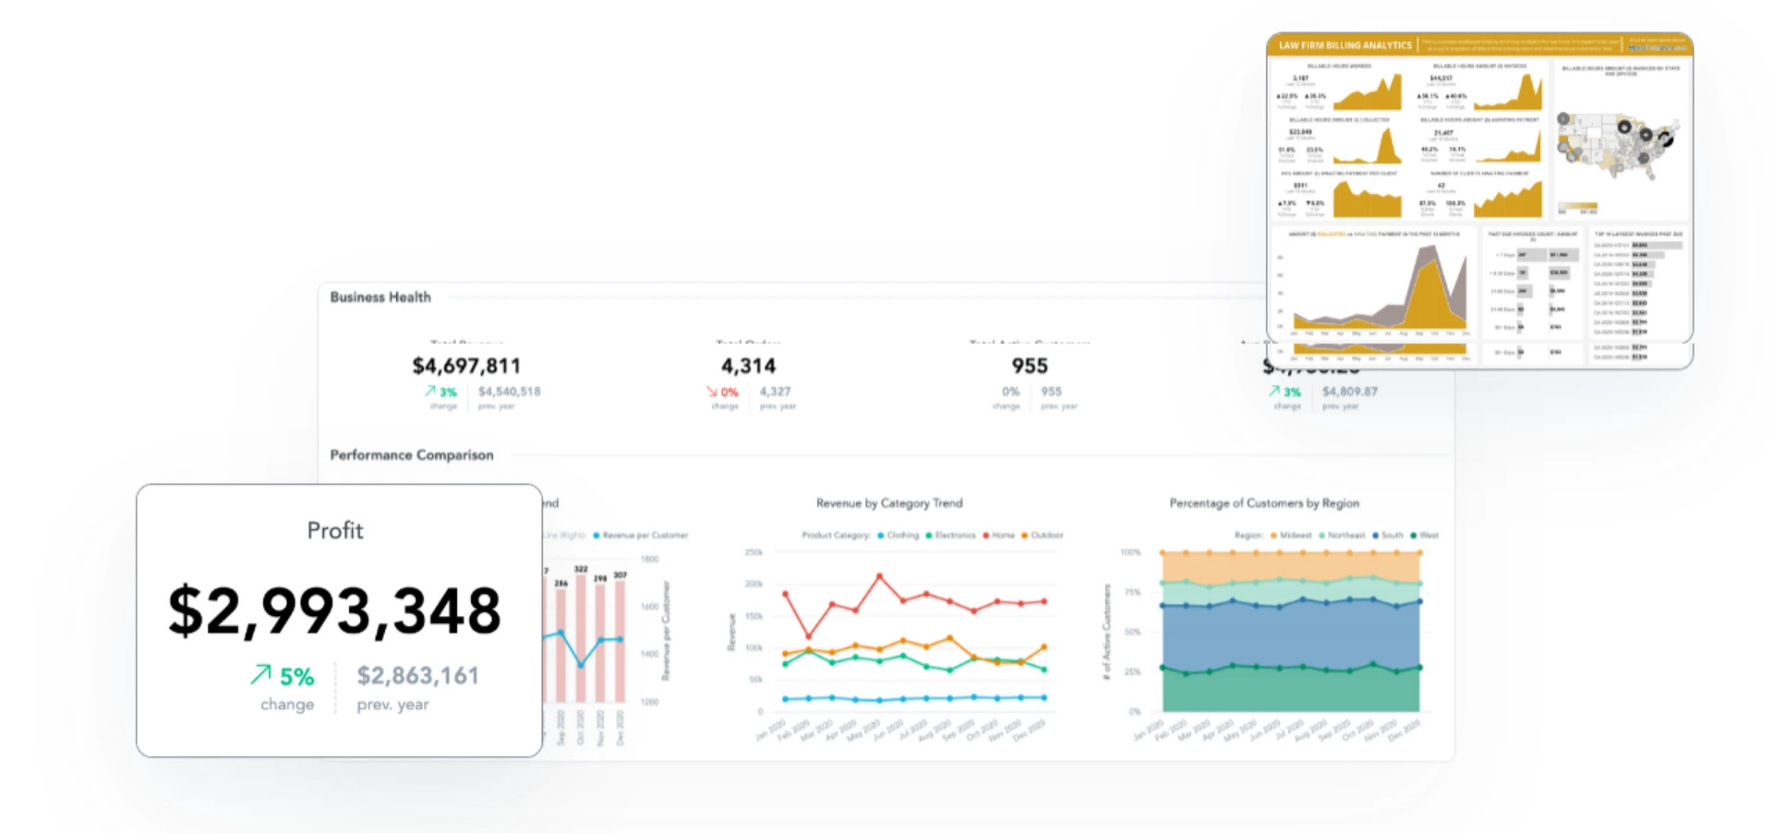Click the Performance Comparison section heading
Screen dimensions: 1773x833
(x=412, y=455)
